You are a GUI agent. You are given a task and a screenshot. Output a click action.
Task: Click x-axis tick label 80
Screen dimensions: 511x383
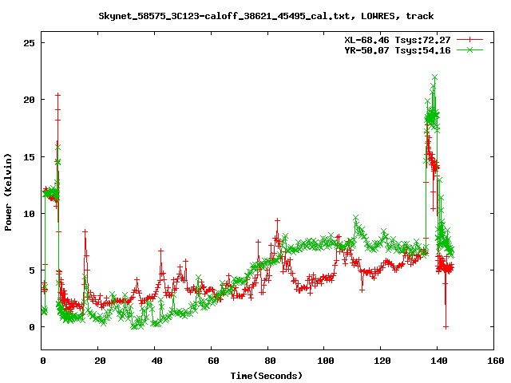click(270, 361)
